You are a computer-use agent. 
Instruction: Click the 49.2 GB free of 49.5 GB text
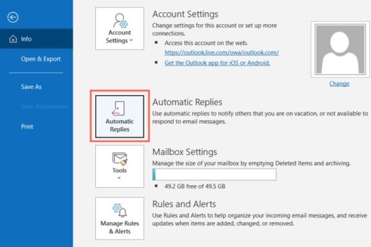coord(195,186)
